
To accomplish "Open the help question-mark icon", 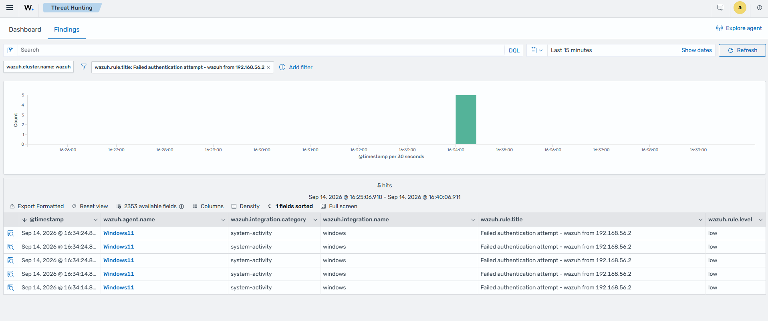I will pyautogui.click(x=760, y=8).
